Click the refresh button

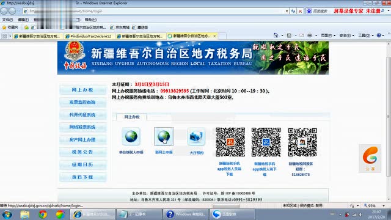(x=293, y=11)
